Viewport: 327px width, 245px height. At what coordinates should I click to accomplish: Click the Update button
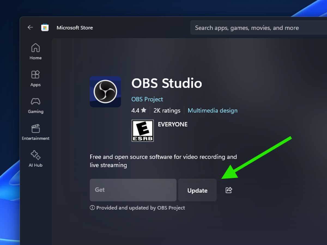point(197,190)
